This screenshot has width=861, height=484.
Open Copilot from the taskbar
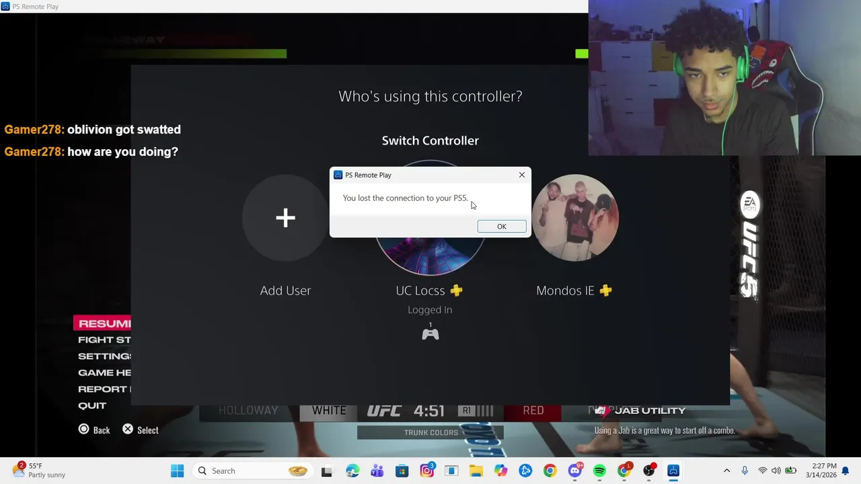pos(500,471)
